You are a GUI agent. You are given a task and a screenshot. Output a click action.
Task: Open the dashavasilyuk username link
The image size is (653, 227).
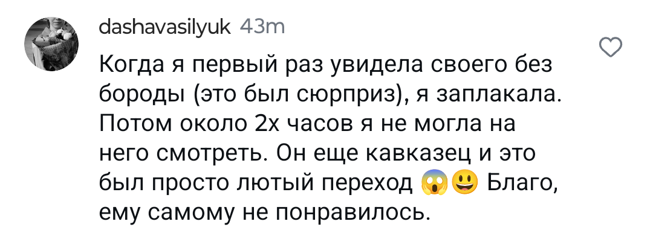pyautogui.click(x=165, y=28)
